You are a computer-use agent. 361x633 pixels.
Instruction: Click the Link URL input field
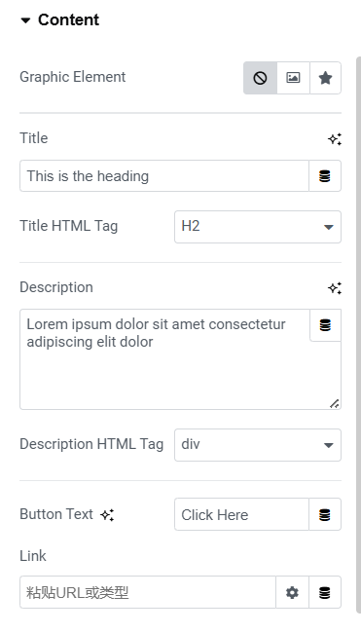click(148, 593)
